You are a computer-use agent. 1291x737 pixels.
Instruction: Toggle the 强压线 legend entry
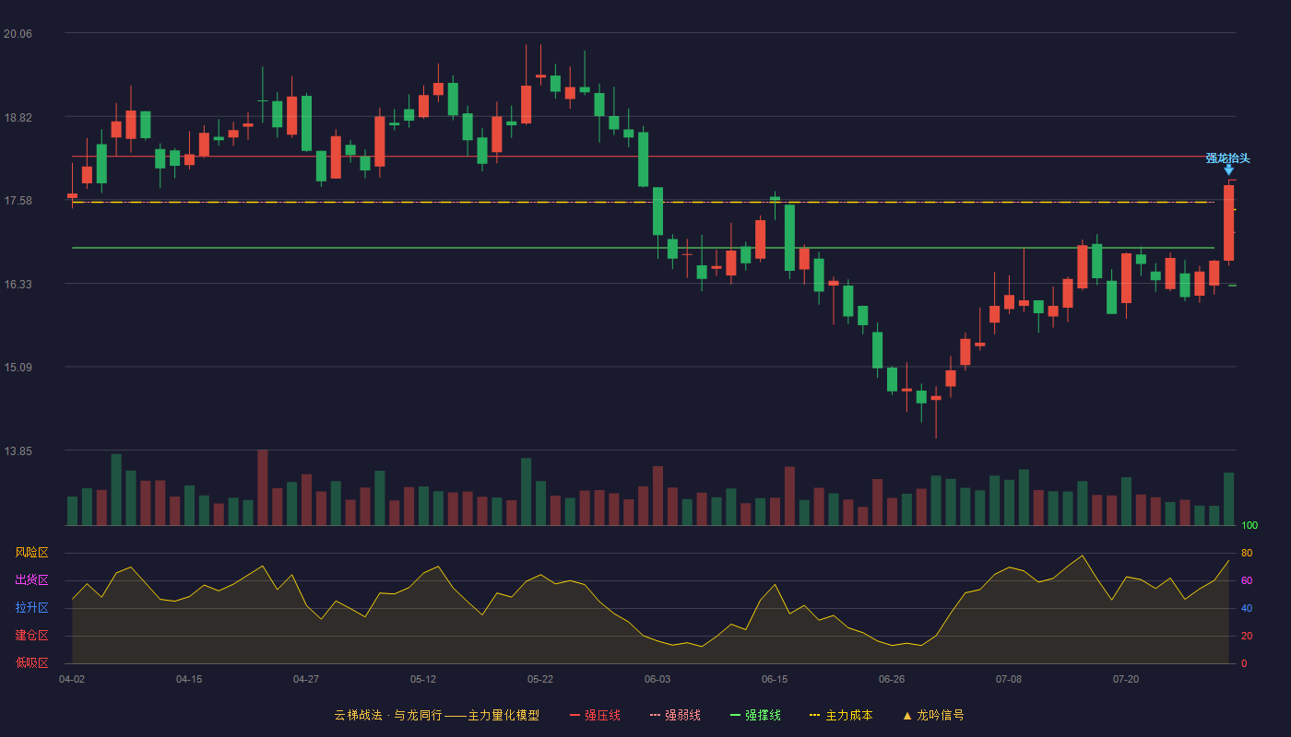click(595, 715)
